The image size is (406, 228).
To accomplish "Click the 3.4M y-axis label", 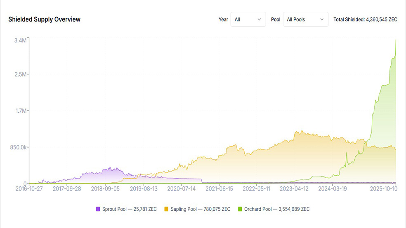I will point(21,40).
